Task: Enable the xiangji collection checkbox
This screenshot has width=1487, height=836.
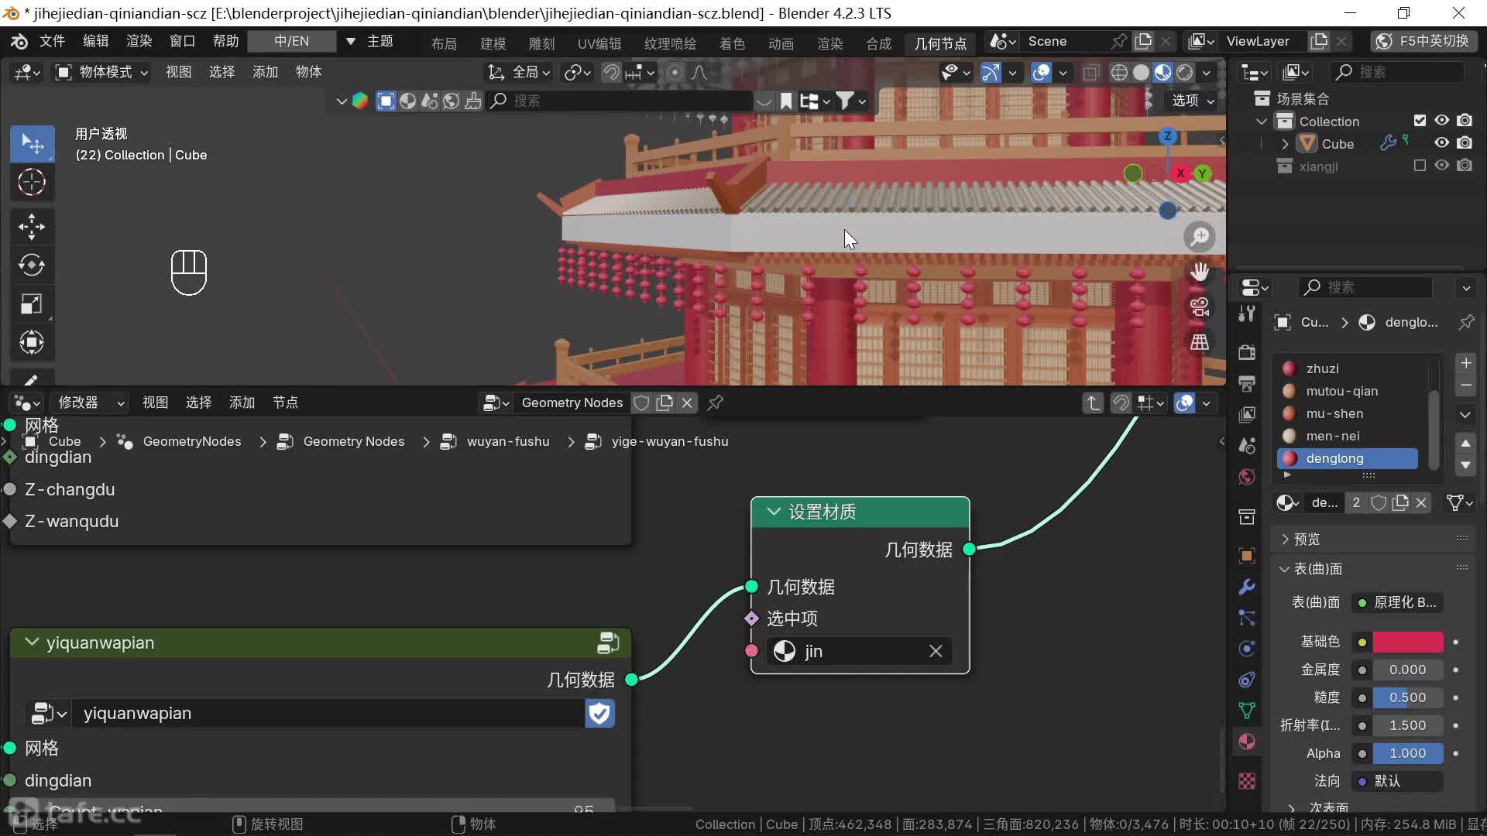Action: click(x=1419, y=166)
